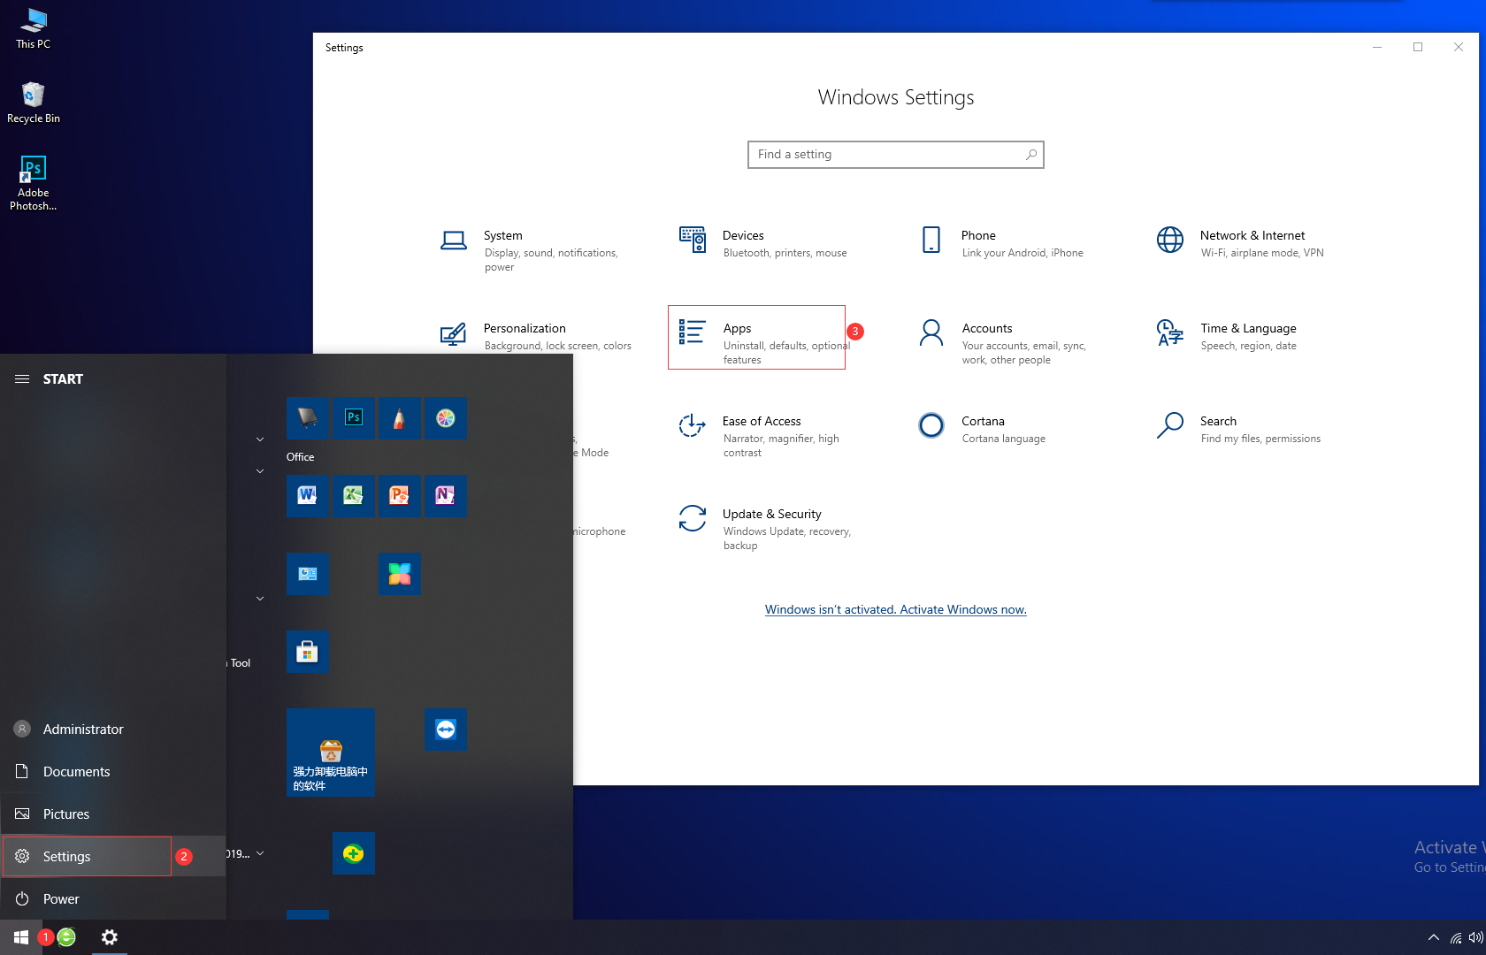Focus the Find a setting search box
The image size is (1486, 955).
[x=895, y=155]
